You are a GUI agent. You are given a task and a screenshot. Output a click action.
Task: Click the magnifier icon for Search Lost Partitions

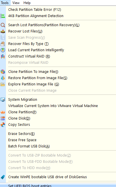(3, 25)
